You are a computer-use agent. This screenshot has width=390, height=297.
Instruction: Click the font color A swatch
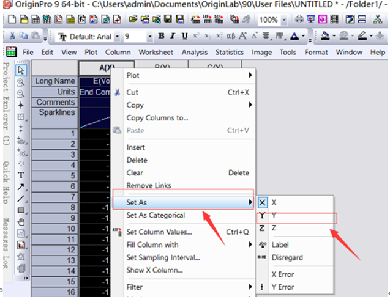click(294, 36)
